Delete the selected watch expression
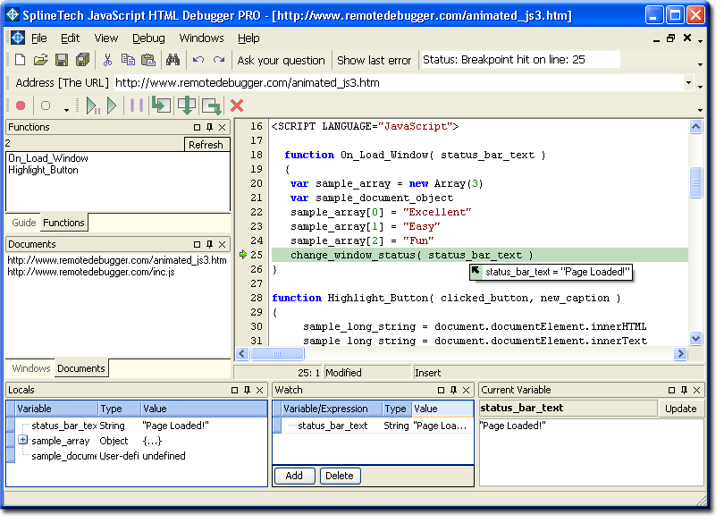 (x=340, y=476)
